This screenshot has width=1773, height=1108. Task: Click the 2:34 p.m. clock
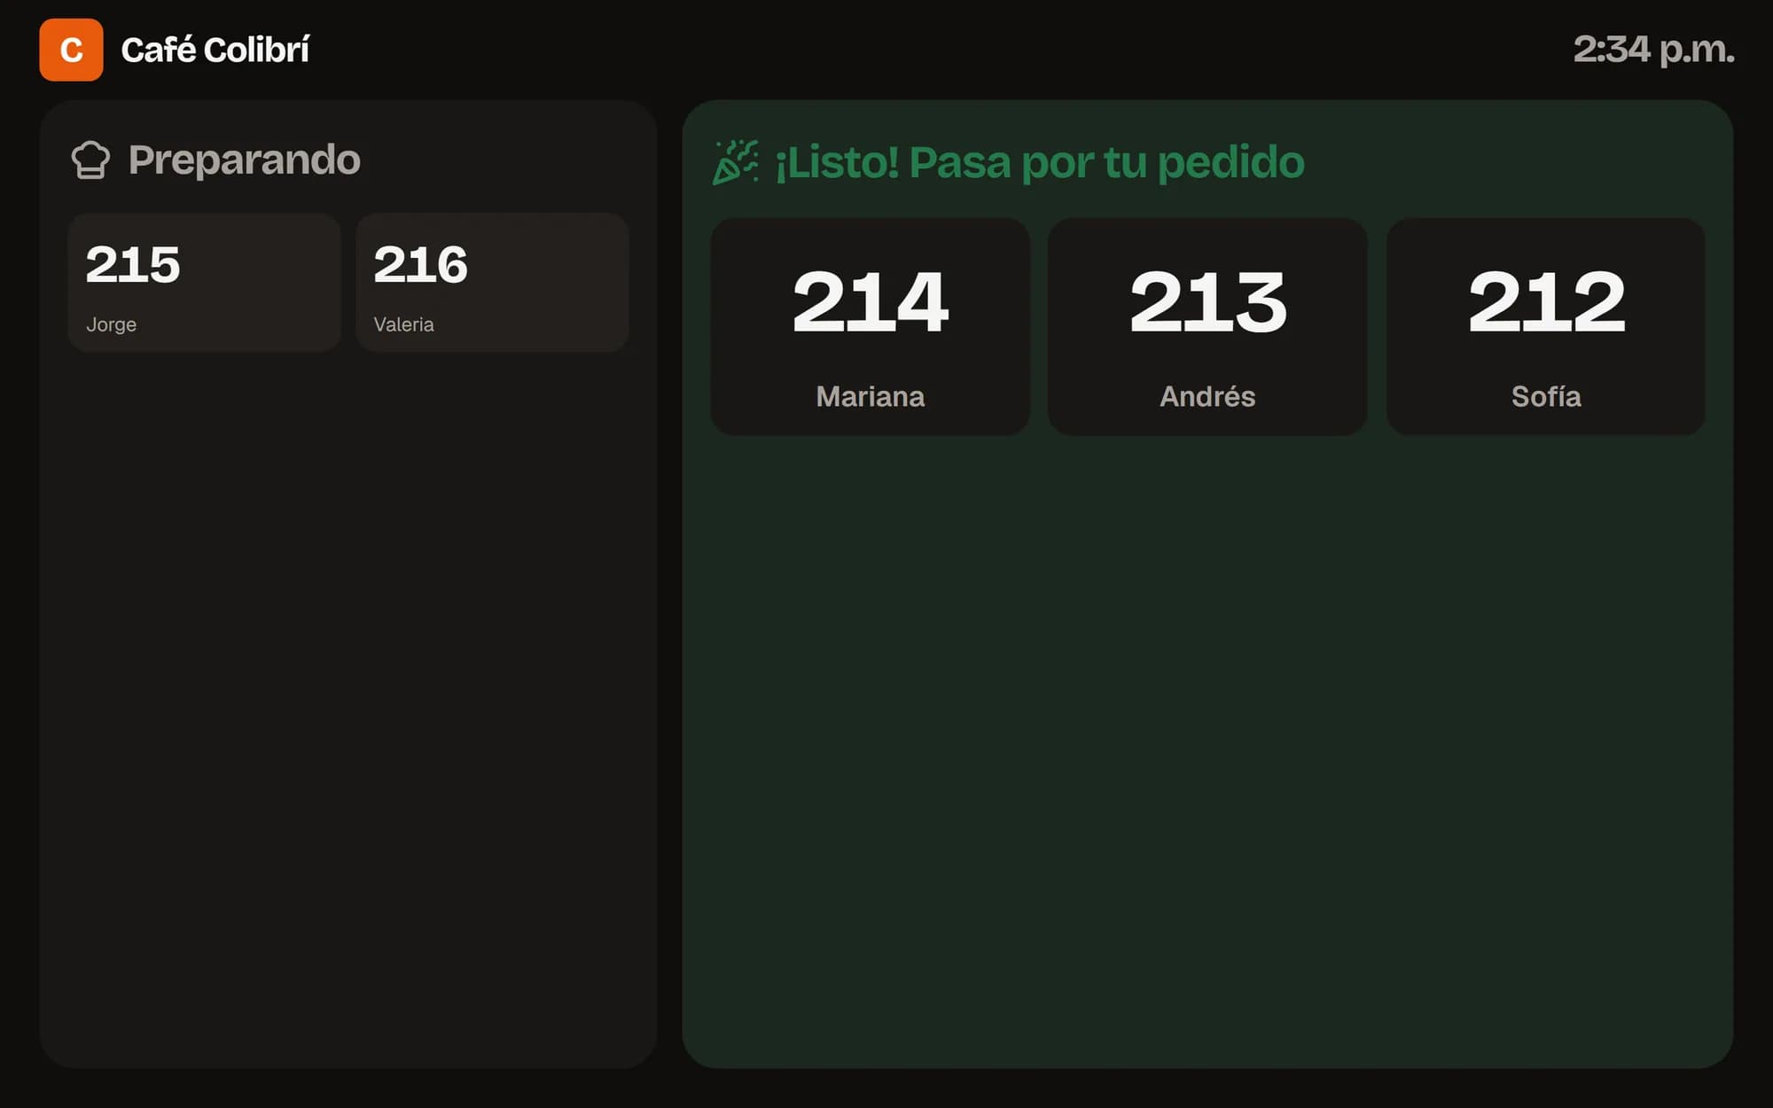[x=1653, y=50]
